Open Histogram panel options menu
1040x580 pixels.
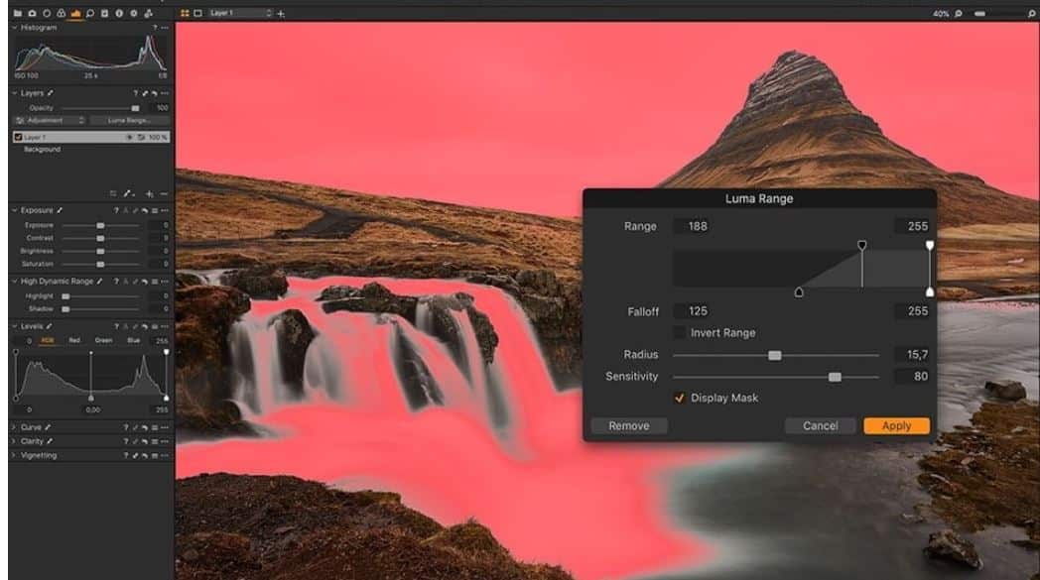165,28
